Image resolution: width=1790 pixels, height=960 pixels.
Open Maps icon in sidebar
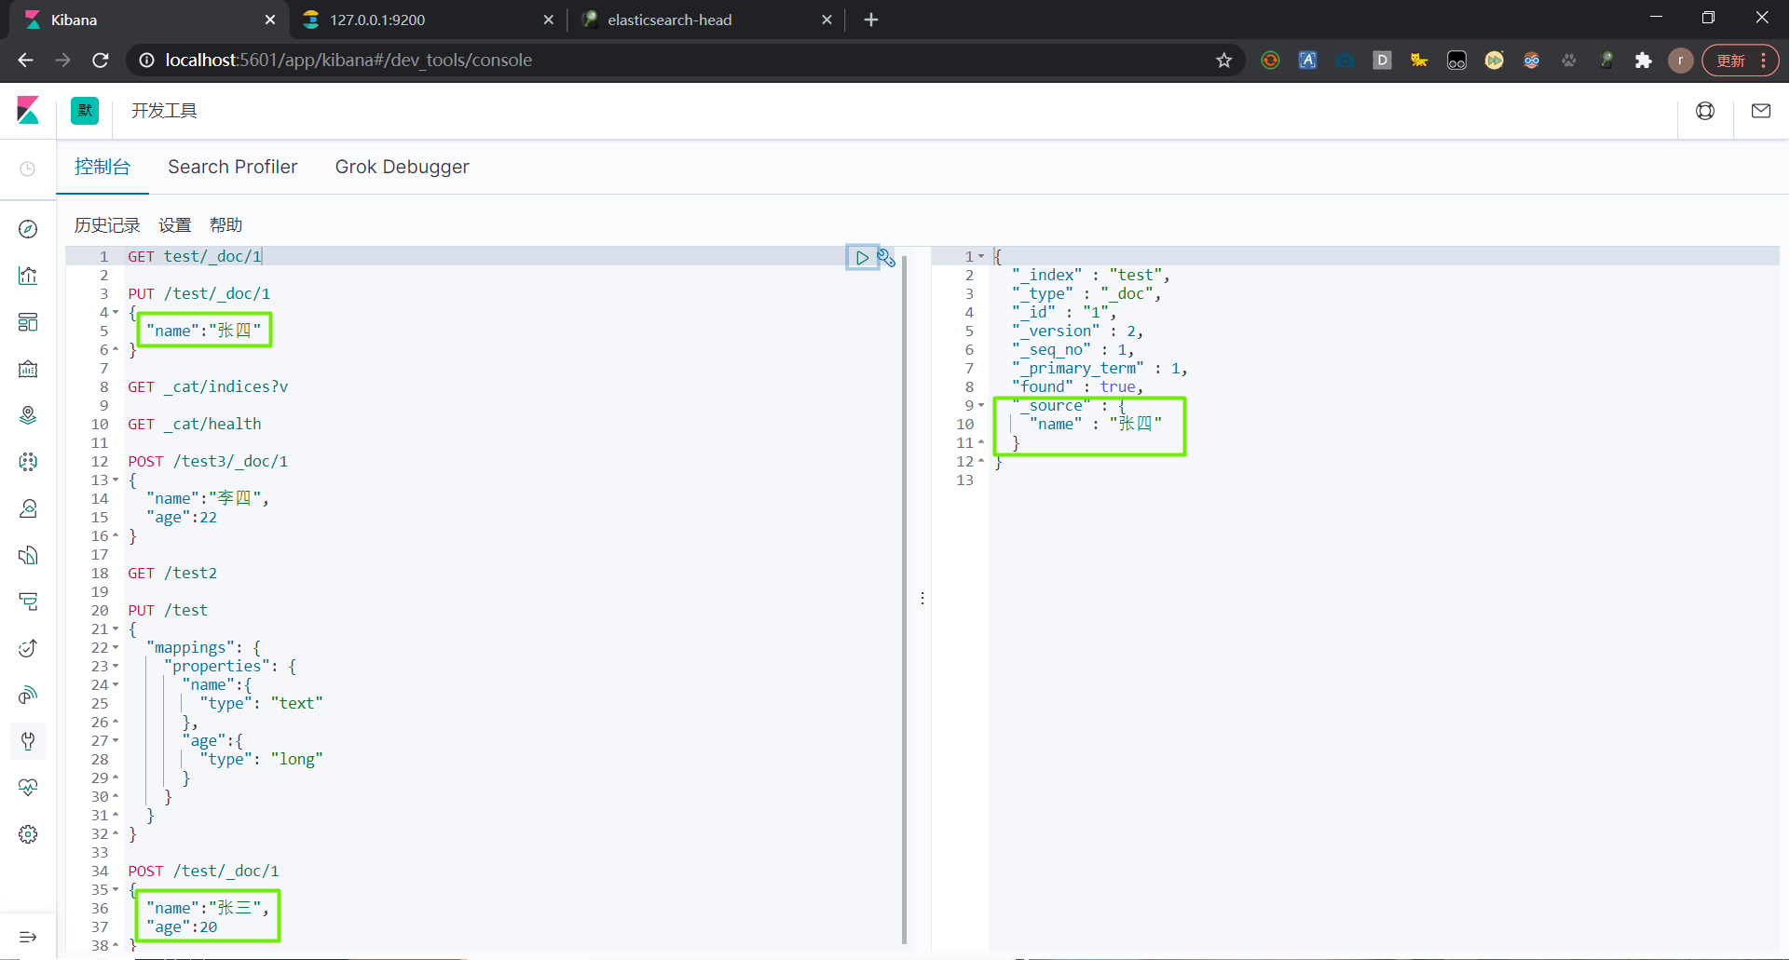coord(28,415)
